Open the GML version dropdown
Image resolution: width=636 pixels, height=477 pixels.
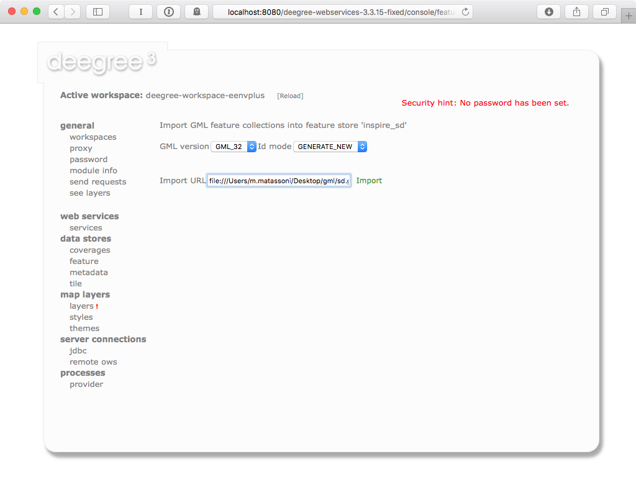pos(234,147)
